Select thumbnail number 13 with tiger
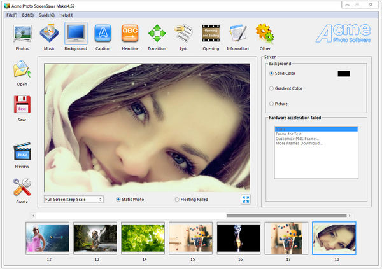Screen dimensions: 382x269 click(x=95, y=238)
